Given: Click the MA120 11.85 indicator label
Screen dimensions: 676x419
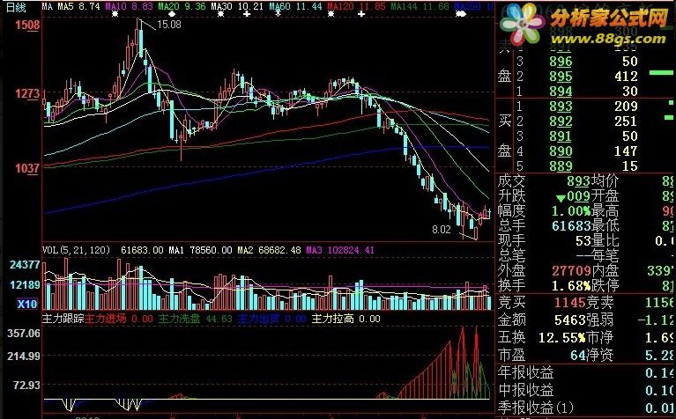Looking at the screenshot, I should (356, 6).
